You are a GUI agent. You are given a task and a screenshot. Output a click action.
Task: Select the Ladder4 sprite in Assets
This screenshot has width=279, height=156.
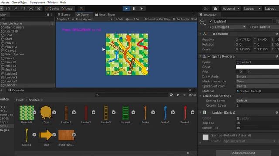(126, 113)
